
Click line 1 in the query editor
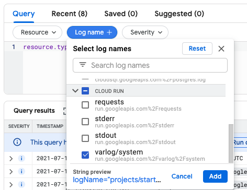[x=45, y=47]
